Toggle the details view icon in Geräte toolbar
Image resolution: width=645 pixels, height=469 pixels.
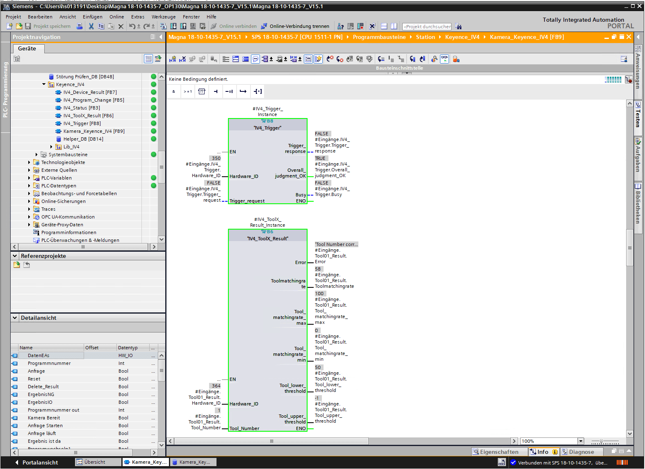(x=148, y=59)
